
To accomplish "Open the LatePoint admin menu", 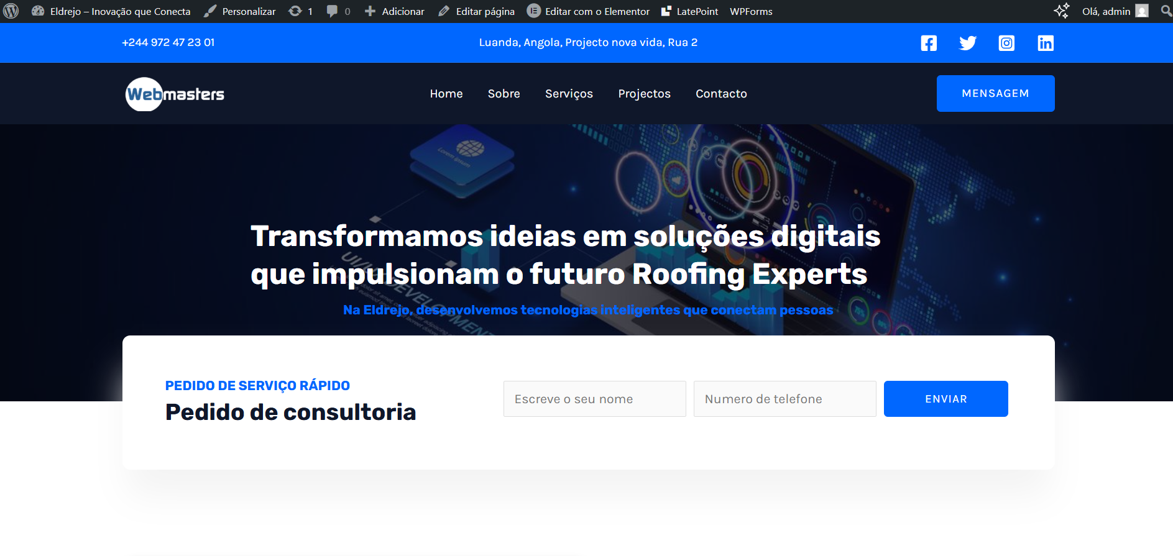I will tap(689, 11).
